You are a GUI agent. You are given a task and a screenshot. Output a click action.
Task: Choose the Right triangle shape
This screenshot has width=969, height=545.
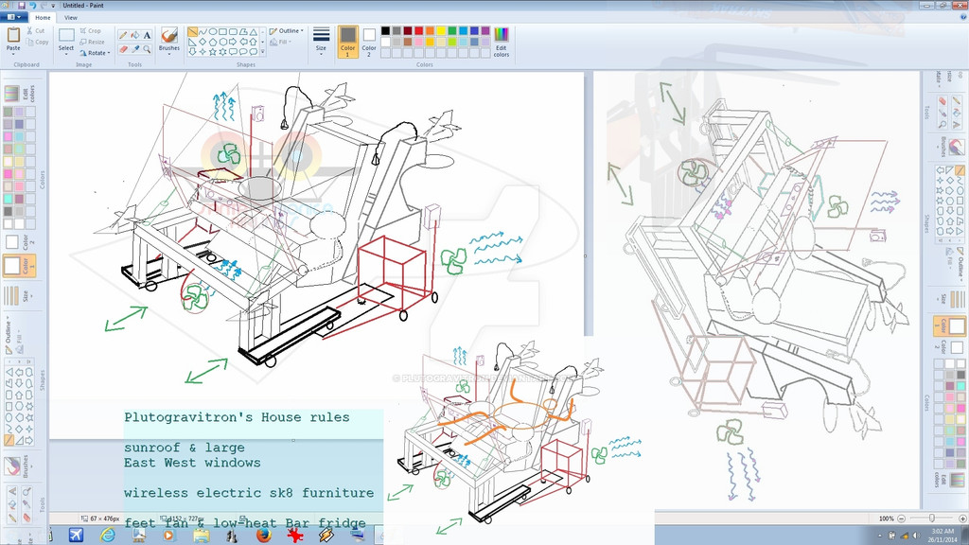(193, 42)
